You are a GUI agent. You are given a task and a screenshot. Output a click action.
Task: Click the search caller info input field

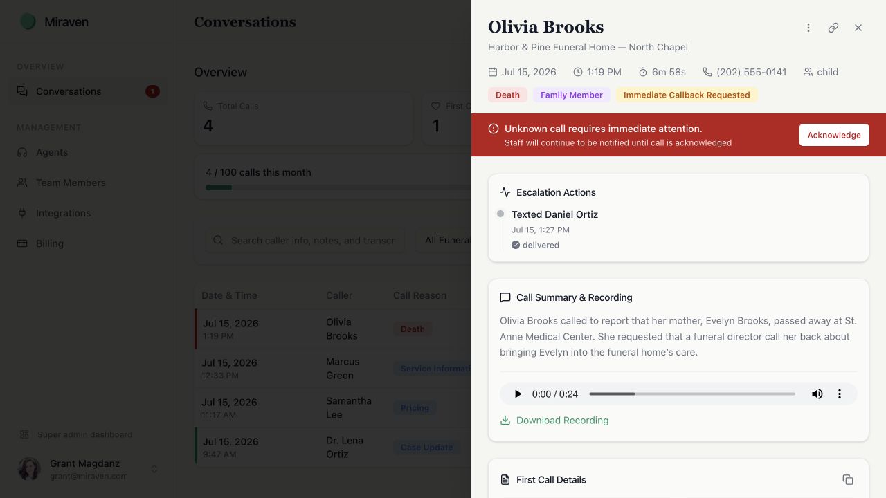pos(305,240)
